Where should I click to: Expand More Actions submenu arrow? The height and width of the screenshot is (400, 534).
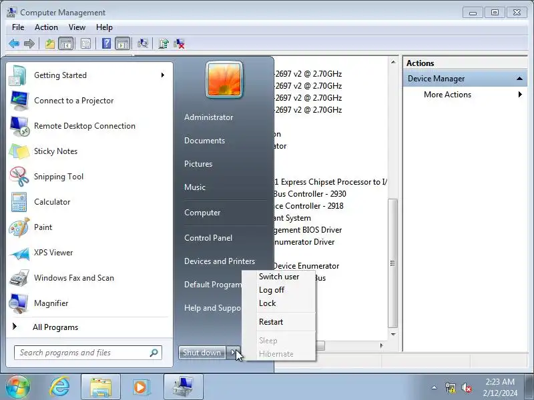click(x=520, y=95)
